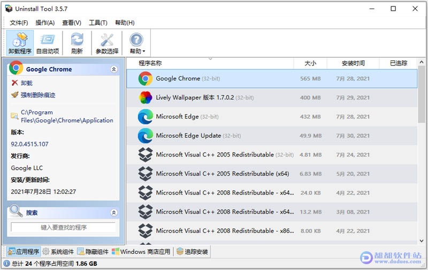Open the 帮助(H) menu

125,22
